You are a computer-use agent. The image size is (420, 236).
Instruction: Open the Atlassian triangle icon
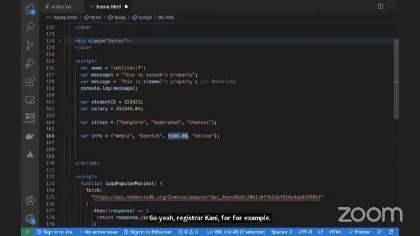30,154
